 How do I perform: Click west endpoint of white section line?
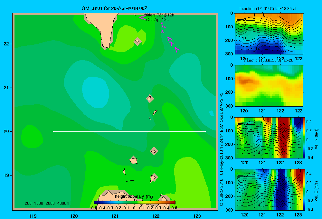point(53,131)
